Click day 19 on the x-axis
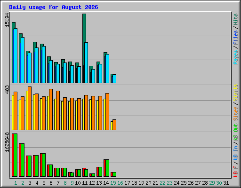241x188 pixels. (141, 183)
